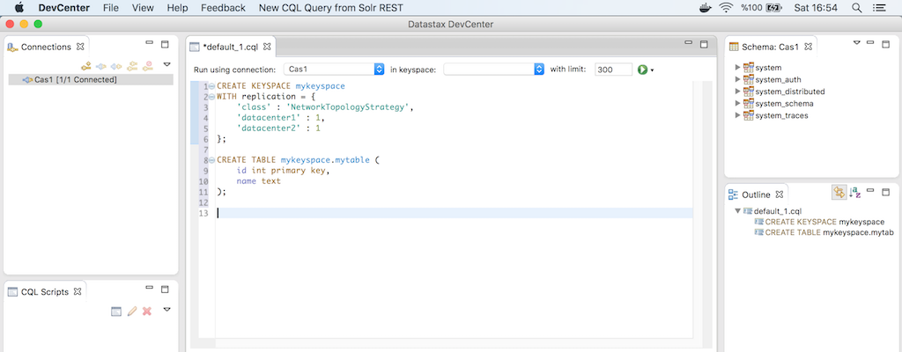Open the Feedback menu

[x=223, y=8]
